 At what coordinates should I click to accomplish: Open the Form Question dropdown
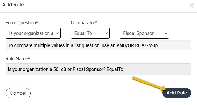pos(33,33)
